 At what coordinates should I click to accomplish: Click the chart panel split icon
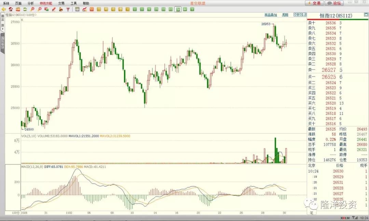pyautogui.click(x=304, y=15)
